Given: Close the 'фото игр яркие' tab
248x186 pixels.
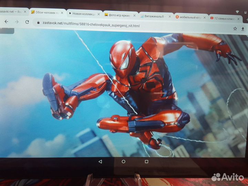Looking at the screenshot, I should pyautogui.click(x=134, y=15).
